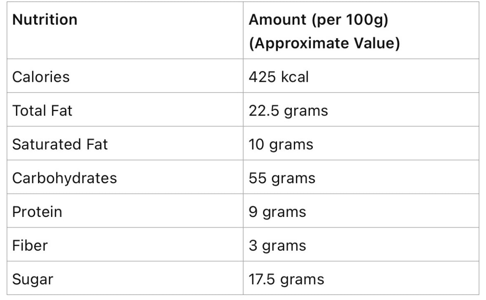Screen dimensions: 486x300
Task: Select the Fiber label
Action: pyautogui.click(x=30, y=246)
